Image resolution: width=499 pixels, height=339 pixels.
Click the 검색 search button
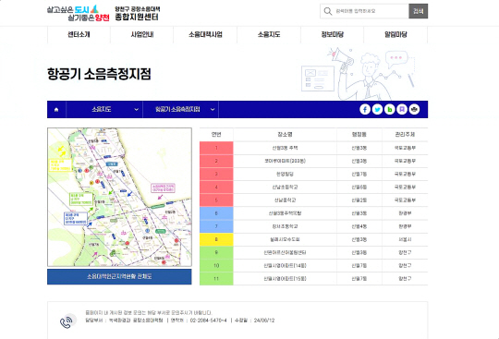pyautogui.click(x=419, y=11)
